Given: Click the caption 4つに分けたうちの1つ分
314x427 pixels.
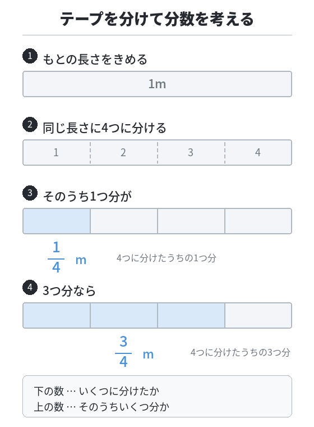Looking at the screenshot, I should point(167,258).
